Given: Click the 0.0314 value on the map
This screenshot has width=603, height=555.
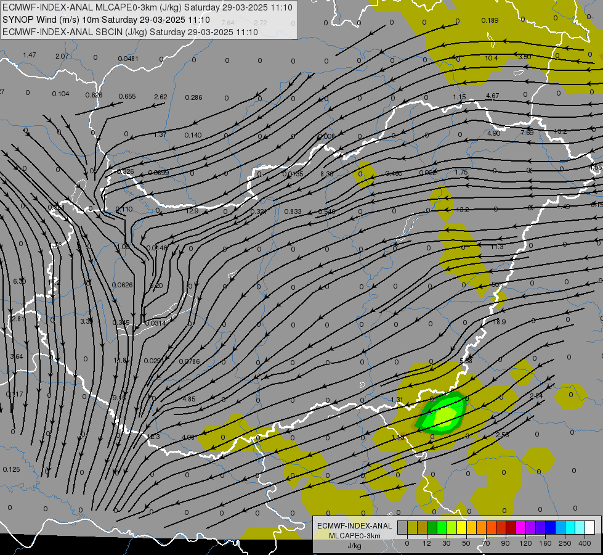Looking at the screenshot, I should (156, 323).
